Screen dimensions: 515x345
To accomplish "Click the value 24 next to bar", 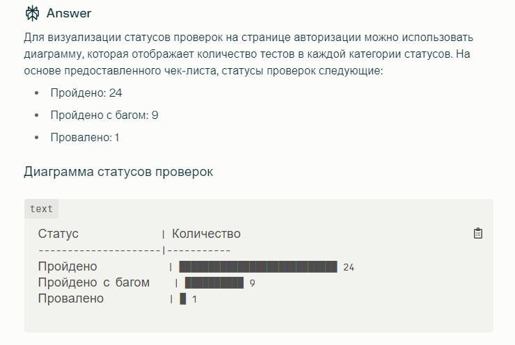I will tap(349, 267).
